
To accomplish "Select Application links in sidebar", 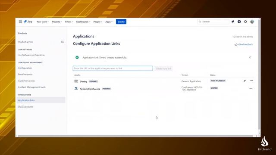I will click(41, 100).
